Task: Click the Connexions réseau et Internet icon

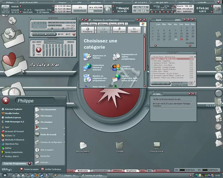Action: pyautogui.click(x=87, y=67)
